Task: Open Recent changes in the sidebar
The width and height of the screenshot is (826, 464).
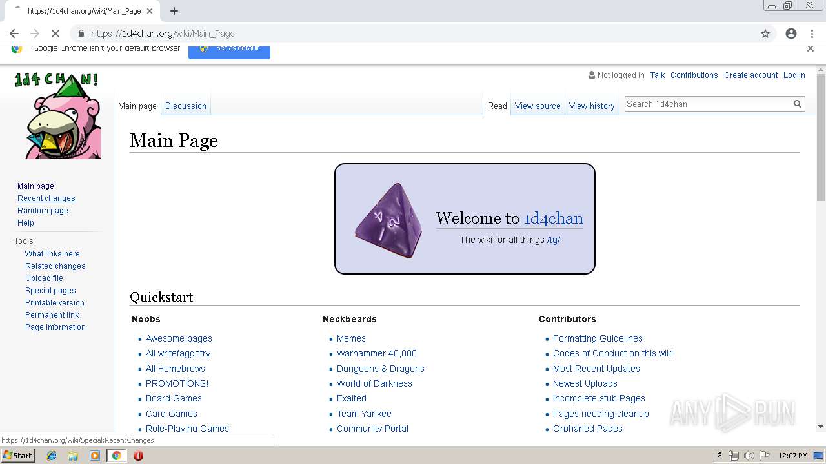Action: 46,198
